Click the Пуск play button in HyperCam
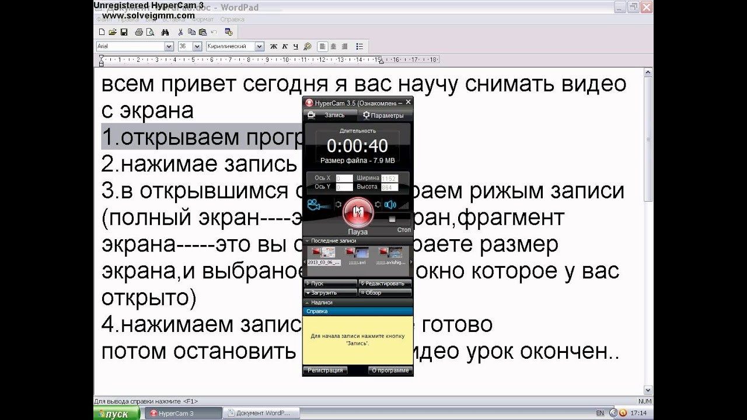This screenshot has width=747, height=420. (x=330, y=283)
